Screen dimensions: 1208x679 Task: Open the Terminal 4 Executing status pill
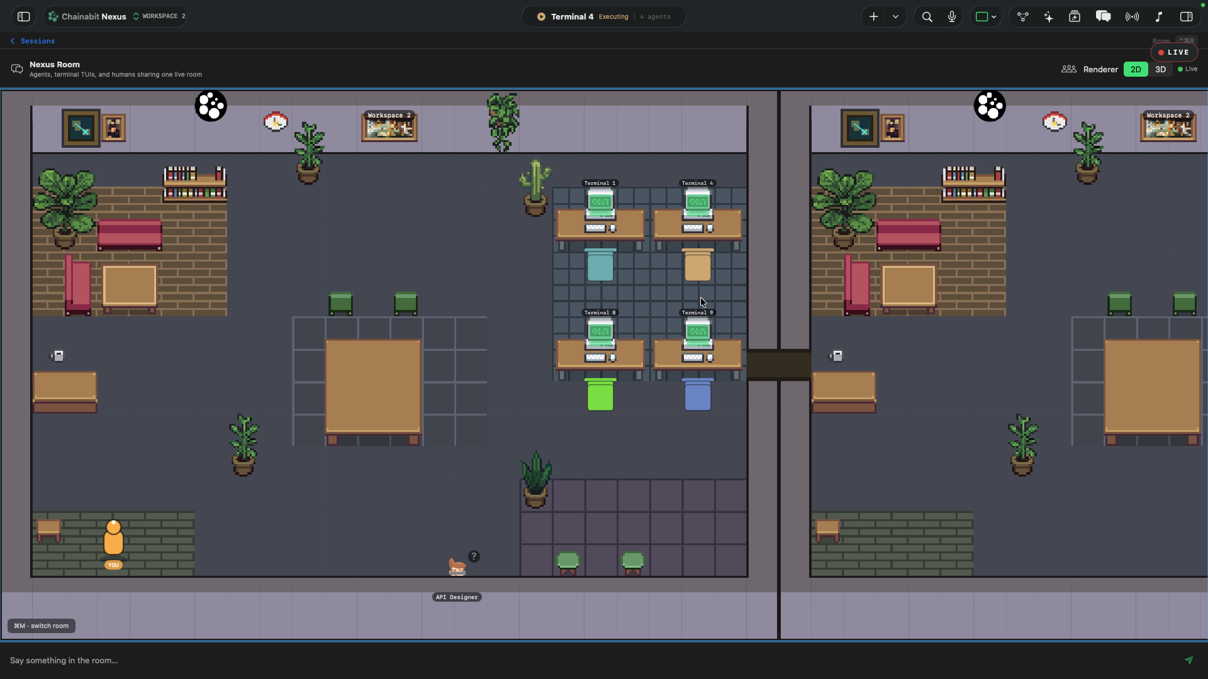[603, 17]
